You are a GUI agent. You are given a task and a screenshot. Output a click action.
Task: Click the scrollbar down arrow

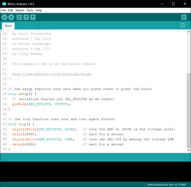pos(188,150)
